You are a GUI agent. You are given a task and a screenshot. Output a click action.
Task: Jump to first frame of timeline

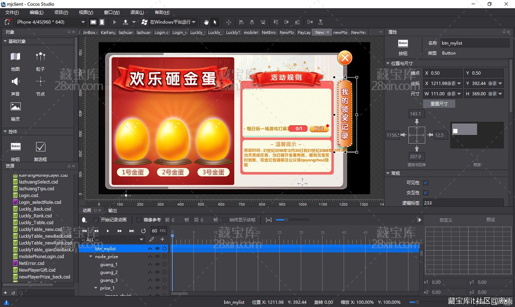84,231
